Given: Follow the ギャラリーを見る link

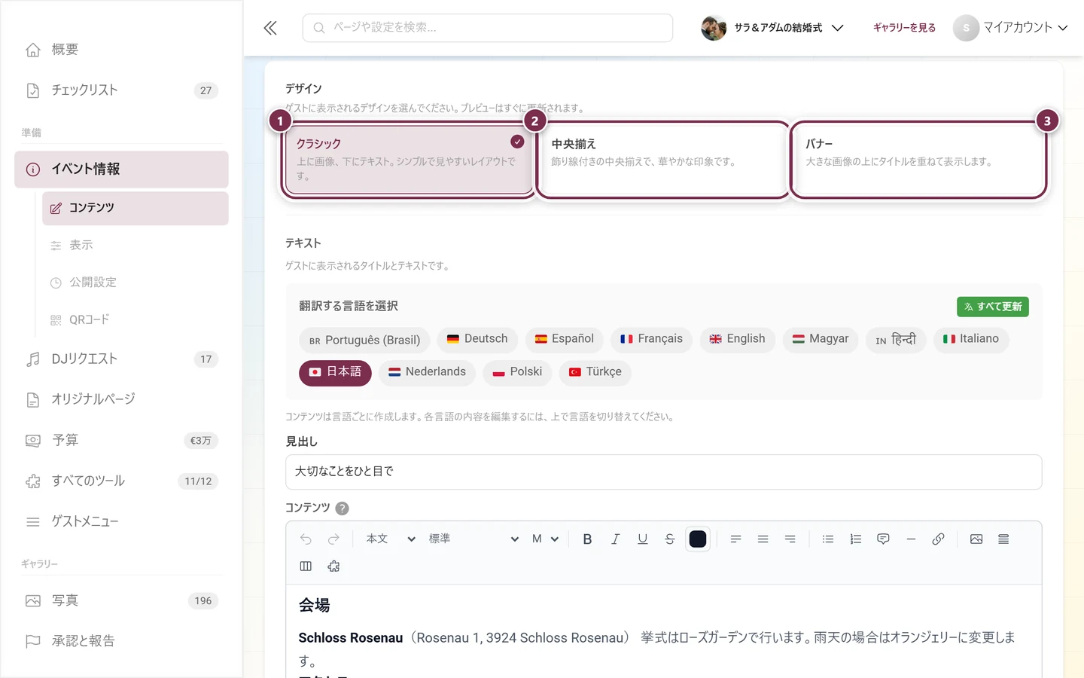Looking at the screenshot, I should pyautogui.click(x=904, y=28).
